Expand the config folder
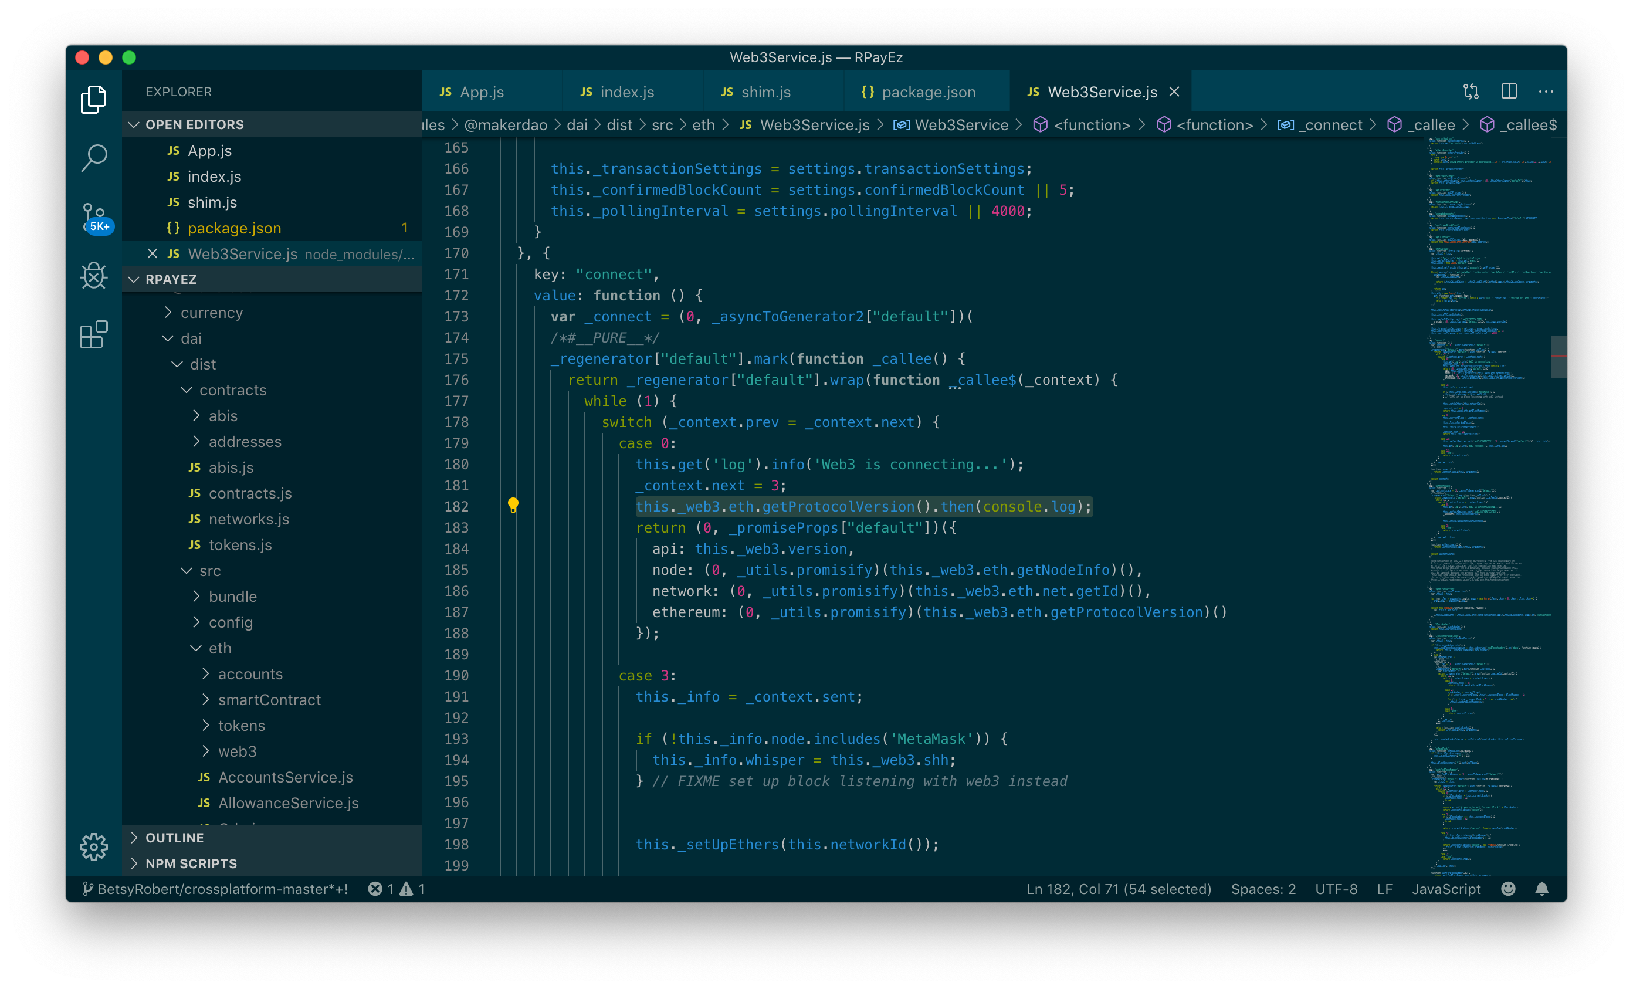The height and width of the screenshot is (989, 1633). coord(272,622)
